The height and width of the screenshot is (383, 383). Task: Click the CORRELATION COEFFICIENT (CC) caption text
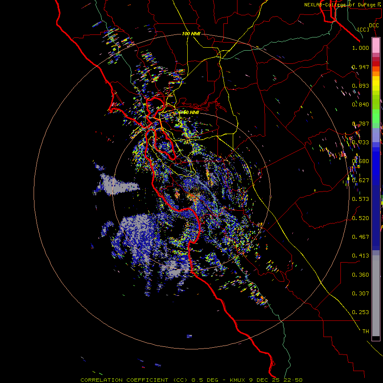134,380
